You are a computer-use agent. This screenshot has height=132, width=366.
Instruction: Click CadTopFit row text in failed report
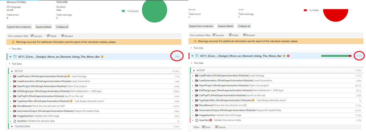[x=232, y=96]
